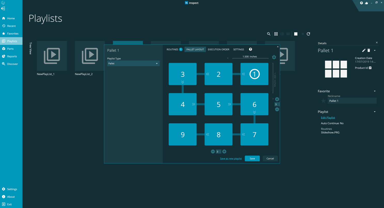Click the title bar help icon
This screenshot has width=384, height=208.
click(x=361, y=3)
